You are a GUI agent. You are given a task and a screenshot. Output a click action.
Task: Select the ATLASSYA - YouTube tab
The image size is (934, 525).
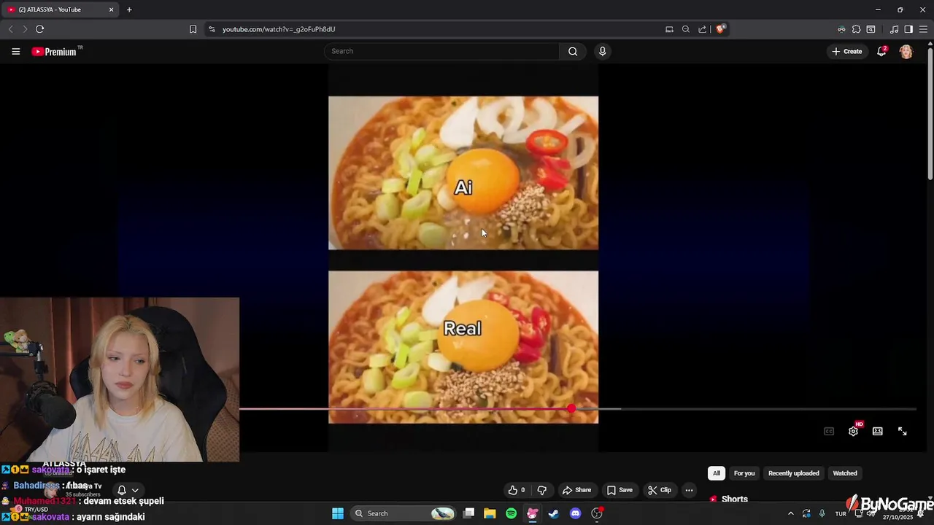60,9
